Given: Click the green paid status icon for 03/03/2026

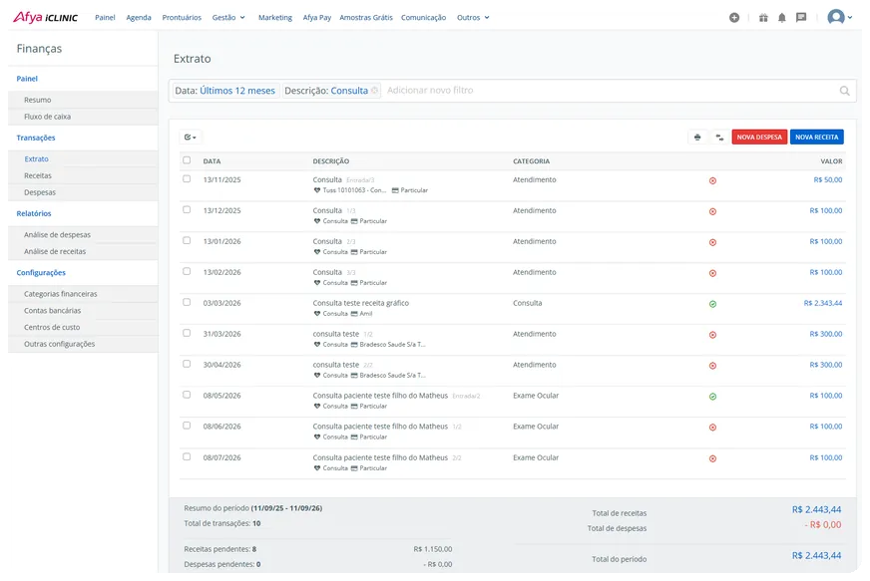Looking at the screenshot, I should pos(713,304).
